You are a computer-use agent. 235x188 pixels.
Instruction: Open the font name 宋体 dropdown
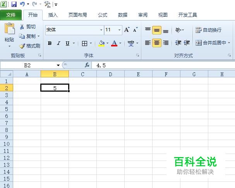[101, 30]
